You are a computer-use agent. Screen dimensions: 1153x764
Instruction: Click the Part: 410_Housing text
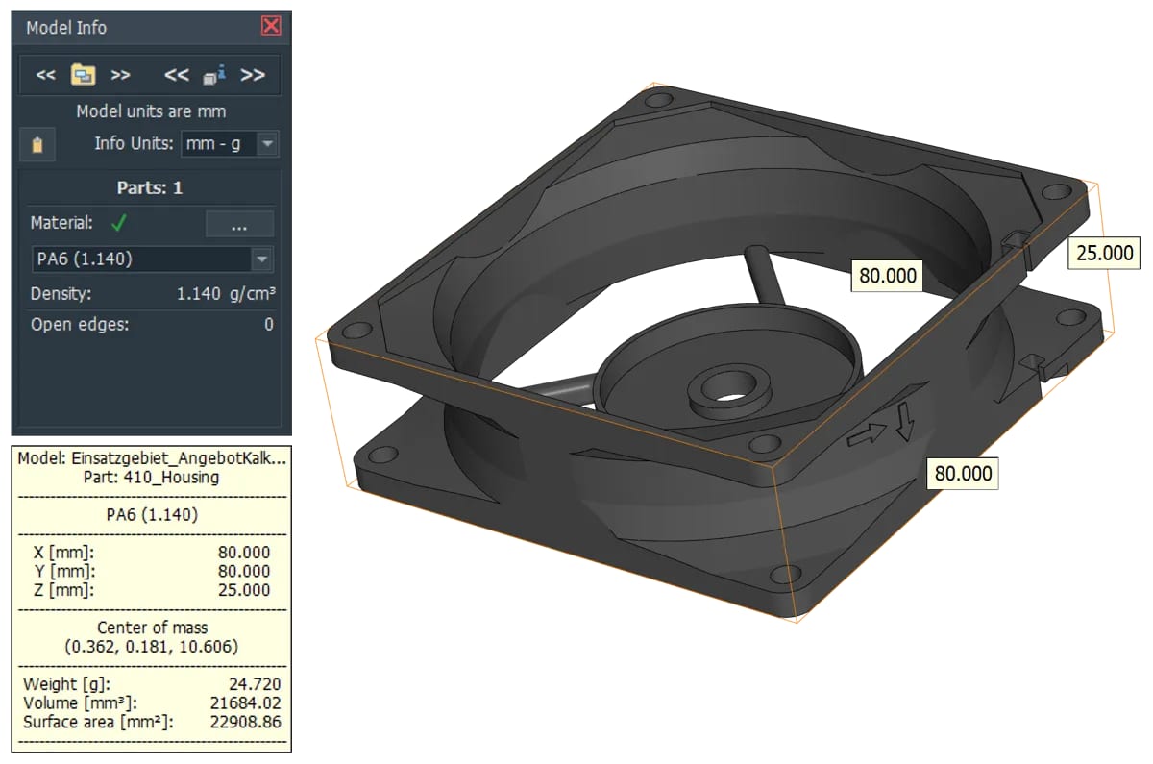pos(152,478)
